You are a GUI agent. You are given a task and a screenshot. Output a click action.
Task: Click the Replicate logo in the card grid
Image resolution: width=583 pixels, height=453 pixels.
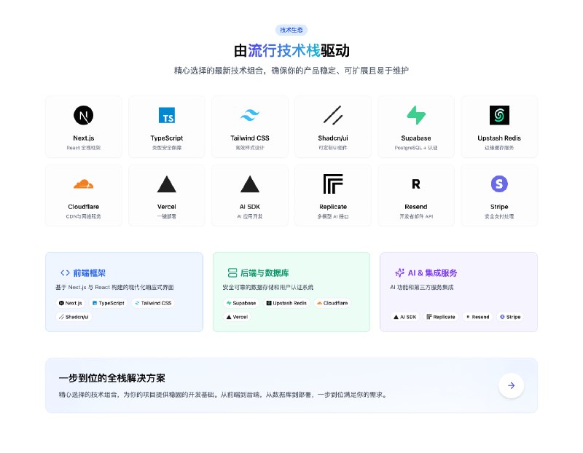coord(333,184)
